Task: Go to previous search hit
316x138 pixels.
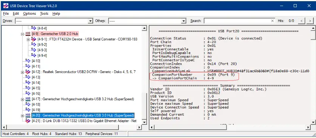Action: (x=302, y=20)
